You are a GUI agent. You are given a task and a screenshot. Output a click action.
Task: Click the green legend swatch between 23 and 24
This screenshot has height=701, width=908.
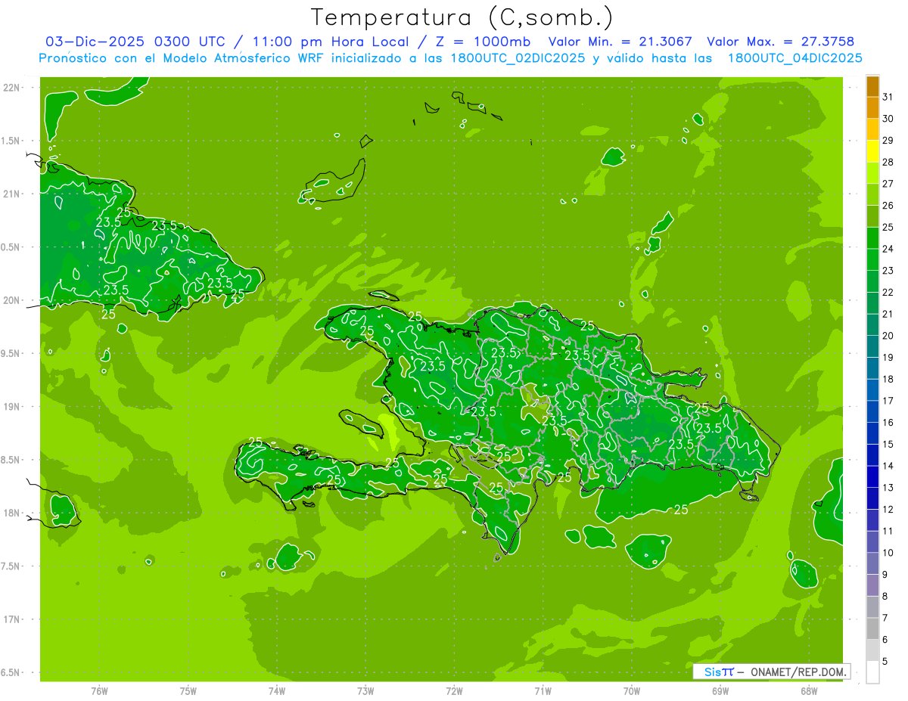click(x=872, y=260)
